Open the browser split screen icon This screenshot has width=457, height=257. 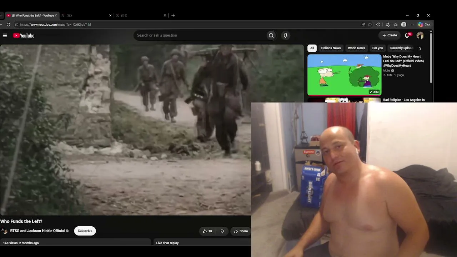tap(363, 25)
